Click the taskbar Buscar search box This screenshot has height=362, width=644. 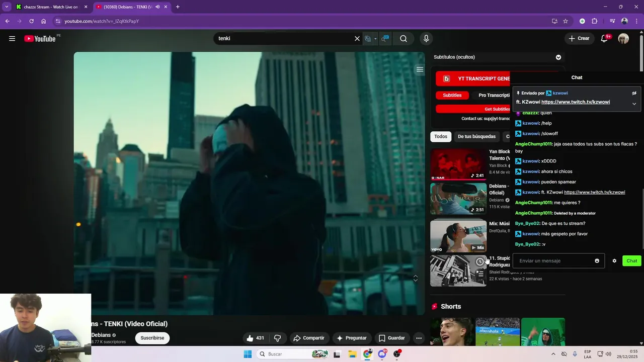[x=293, y=354]
